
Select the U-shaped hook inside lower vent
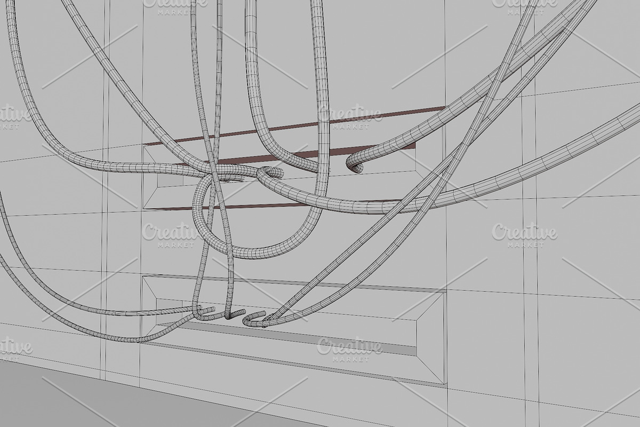tap(255, 319)
